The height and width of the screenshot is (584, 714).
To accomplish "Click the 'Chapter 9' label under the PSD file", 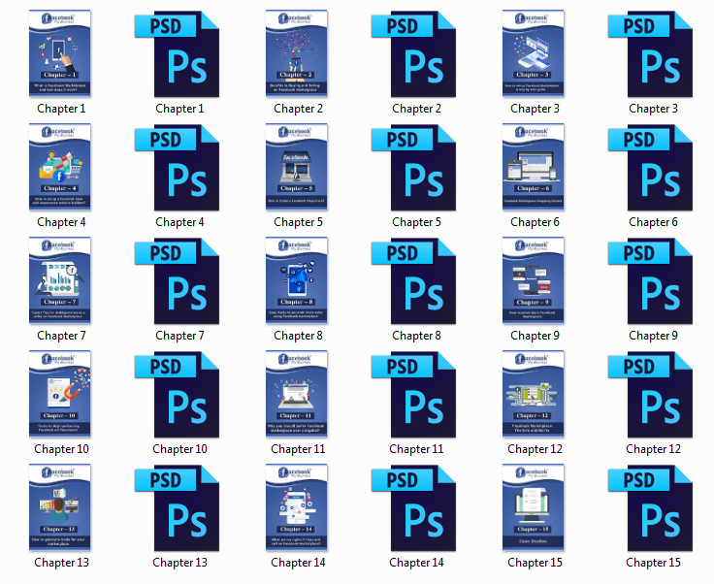I will tap(653, 336).
